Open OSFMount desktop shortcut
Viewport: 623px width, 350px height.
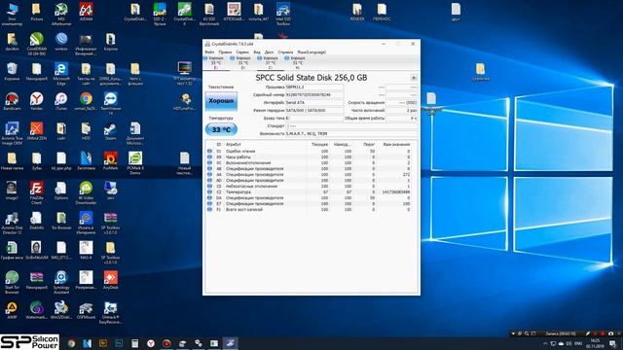[x=86, y=309]
